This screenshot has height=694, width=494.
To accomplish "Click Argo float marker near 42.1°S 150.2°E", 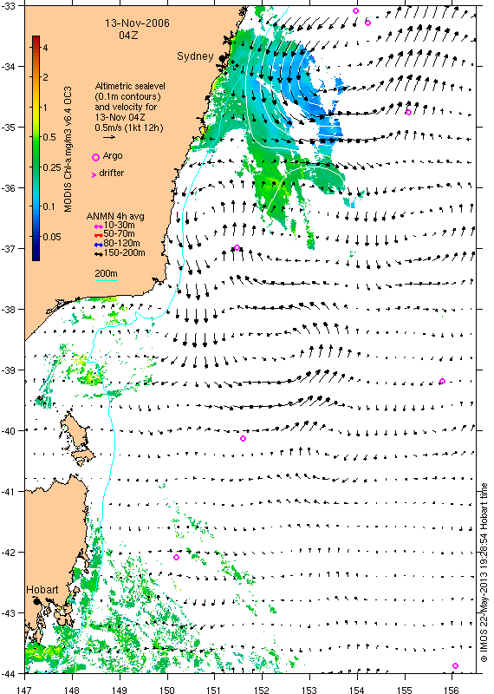I will coord(177,557).
